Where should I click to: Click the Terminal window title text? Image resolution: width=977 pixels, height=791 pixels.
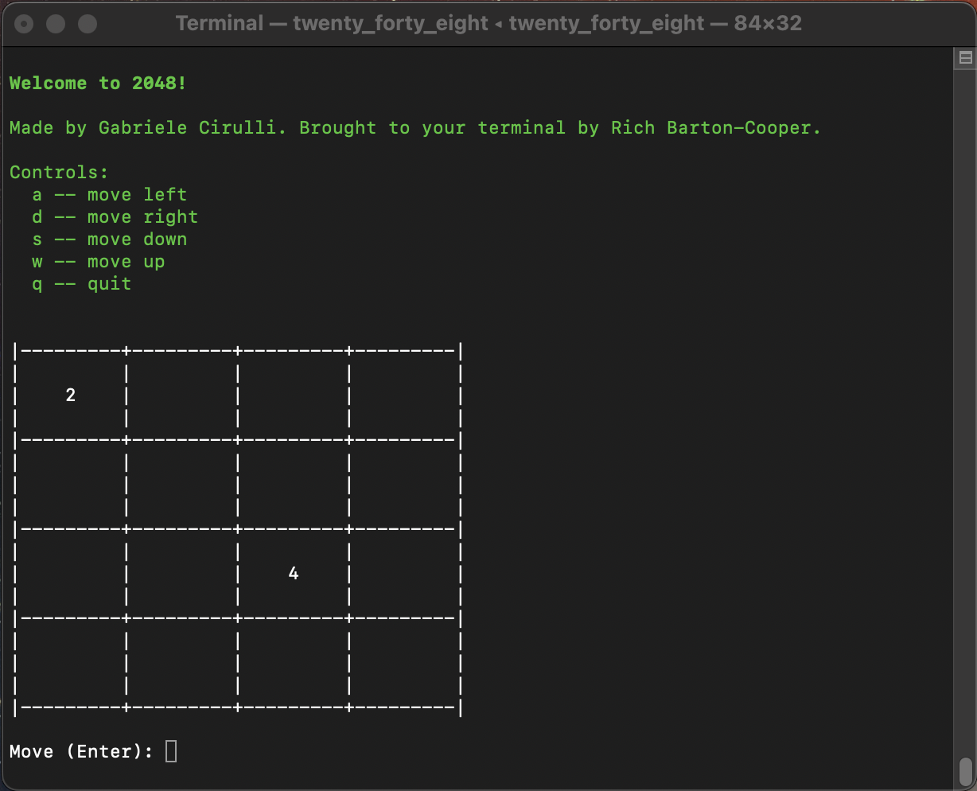pyautogui.click(x=488, y=23)
